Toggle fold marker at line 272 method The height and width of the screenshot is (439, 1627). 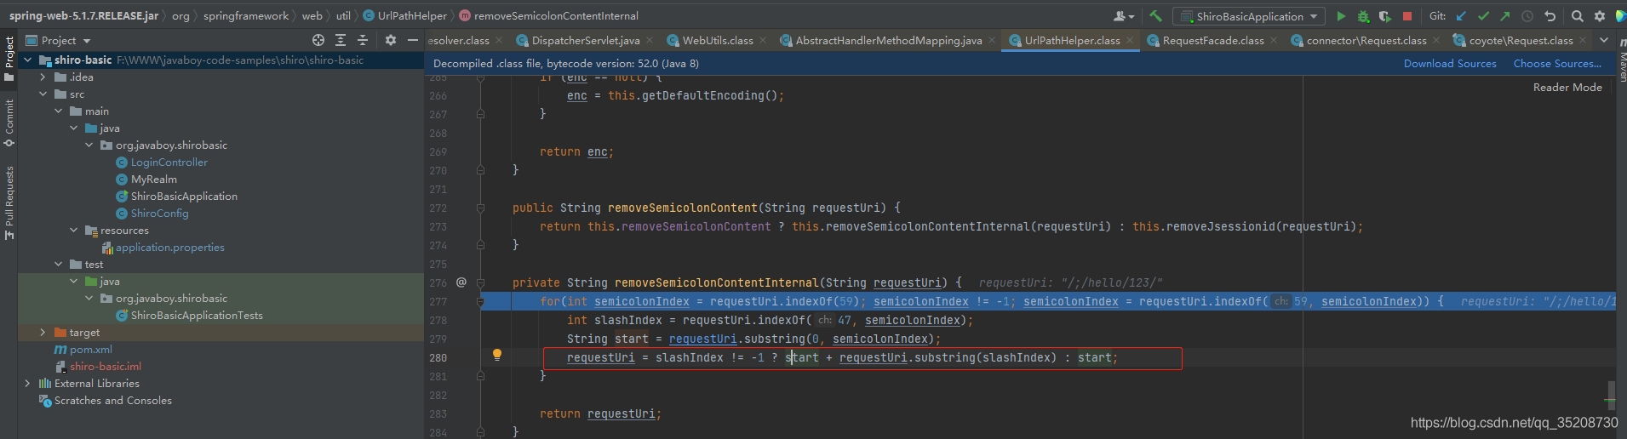(480, 208)
